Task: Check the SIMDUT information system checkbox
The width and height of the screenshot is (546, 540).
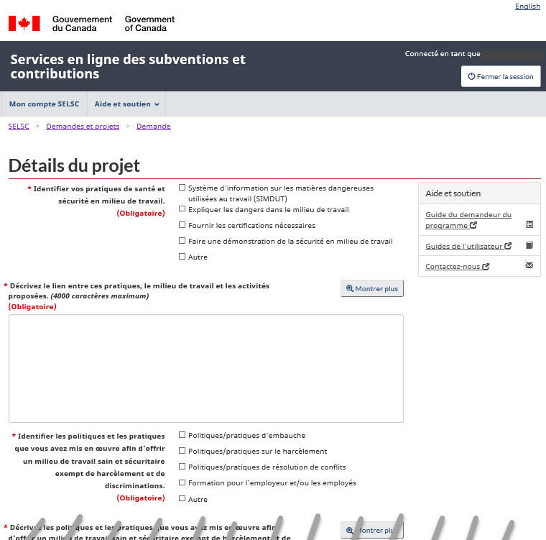Action: tap(182, 188)
